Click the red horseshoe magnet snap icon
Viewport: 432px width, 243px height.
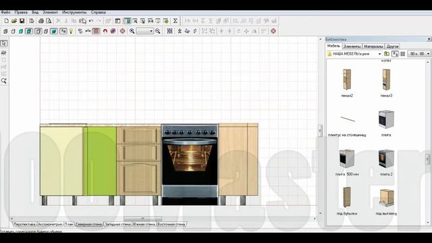pos(105,31)
